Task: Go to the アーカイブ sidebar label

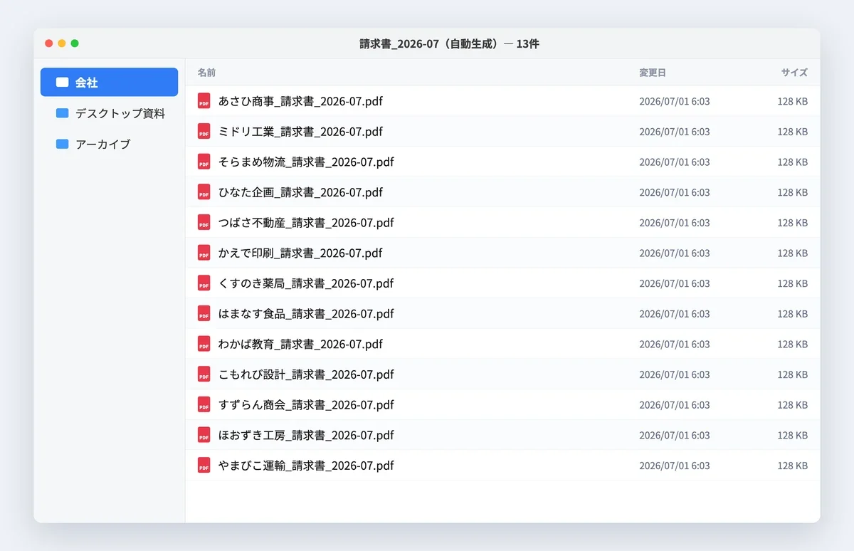Action: coord(103,144)
